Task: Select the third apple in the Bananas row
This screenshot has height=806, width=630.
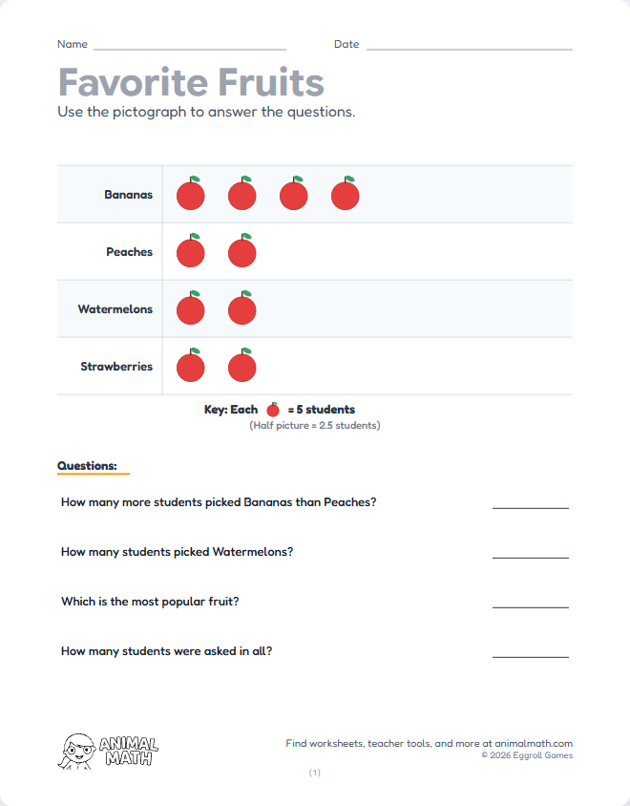Action: coord(294,195)
